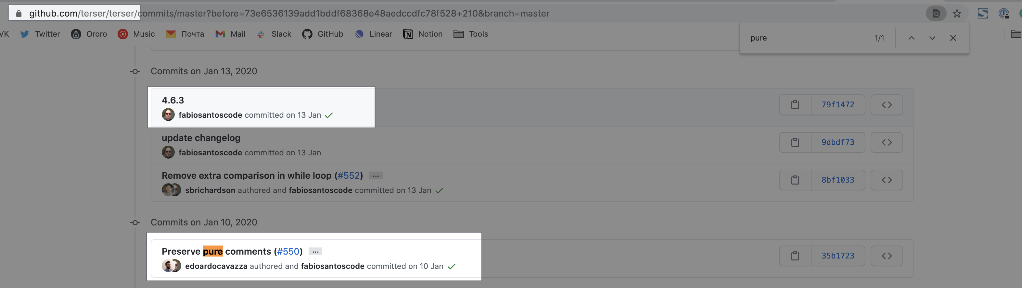This screenshot has height=288, width=1022.
Task: Open pull request #552 link
Action: coord(348,175)
